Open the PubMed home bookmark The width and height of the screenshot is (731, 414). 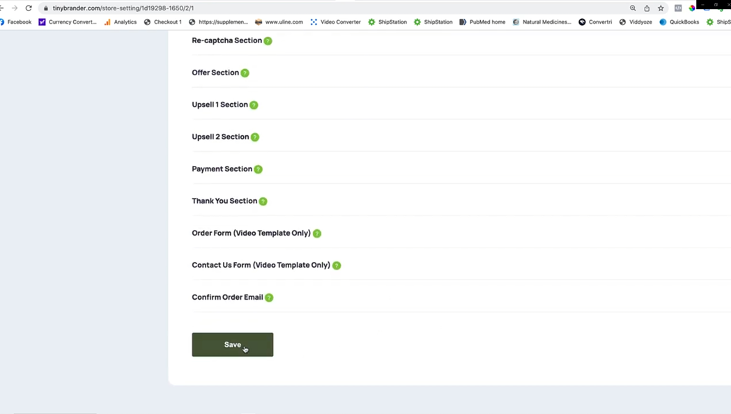coord(482,22)
